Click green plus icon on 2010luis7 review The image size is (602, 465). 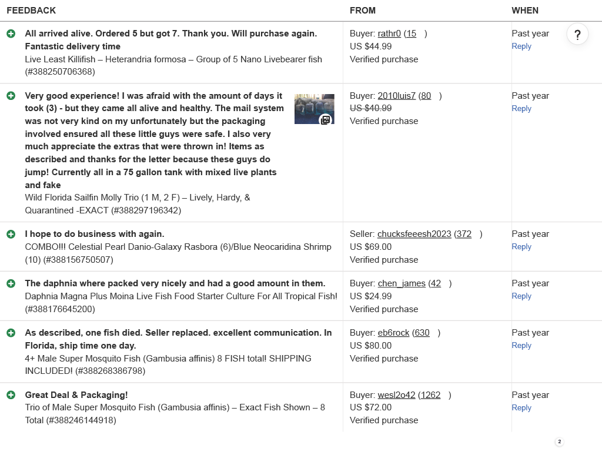point(11,96)
